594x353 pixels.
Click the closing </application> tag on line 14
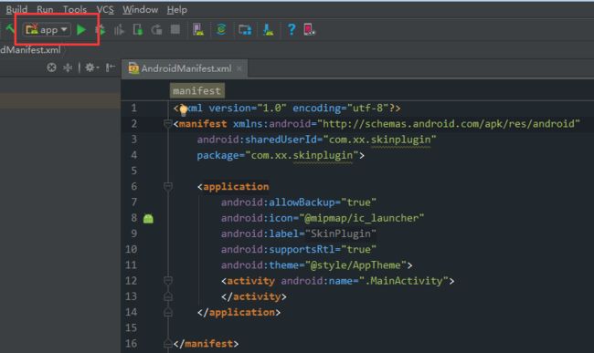239,313
